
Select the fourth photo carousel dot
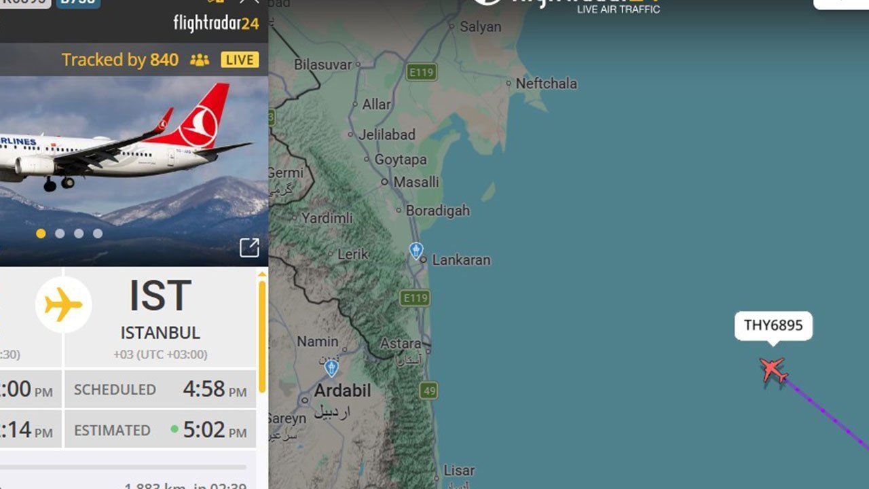98,234
